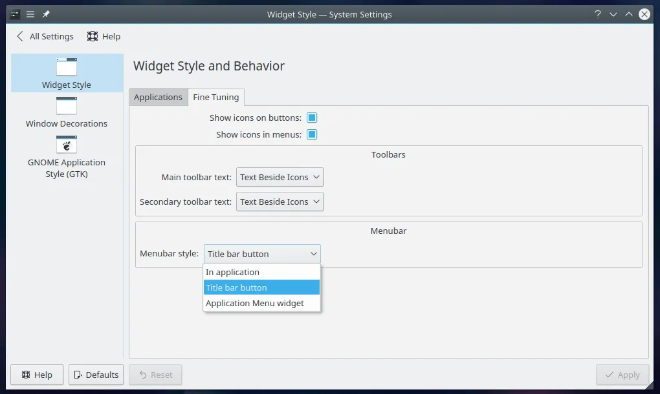The height and width of the screenshot is (394, 660).
Task: Select the Fine Tuning tab
Action: click(x=216, y=97)
